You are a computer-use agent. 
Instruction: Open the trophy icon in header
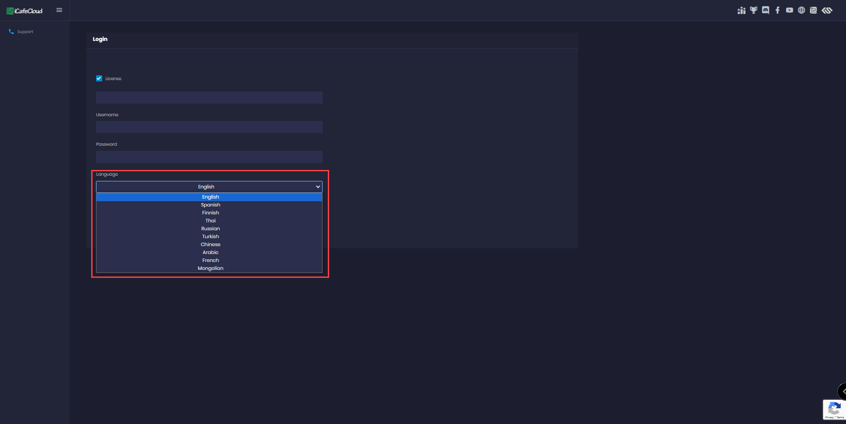[753, 10]
